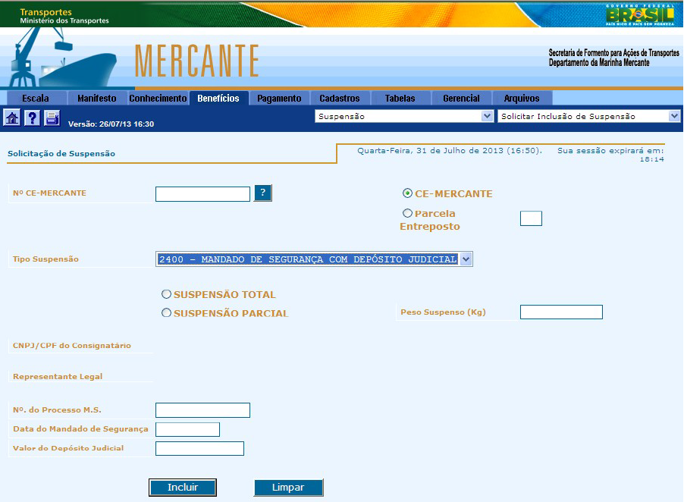Click the Versão: 26/07/13 16:30 text
Screen dimensions: 684x502
(x=111, y=124)
